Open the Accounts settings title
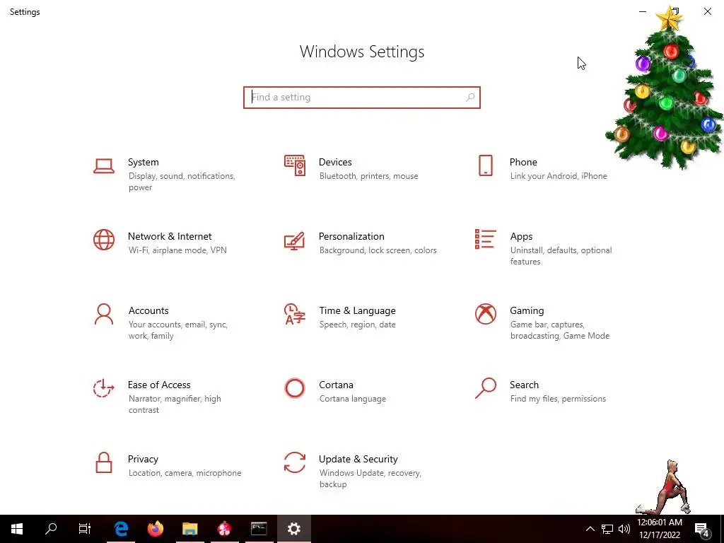This screenshot has height=543, width=724. (x=148, y=311)
